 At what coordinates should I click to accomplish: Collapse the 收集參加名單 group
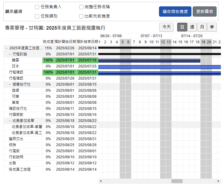(10, 121)
